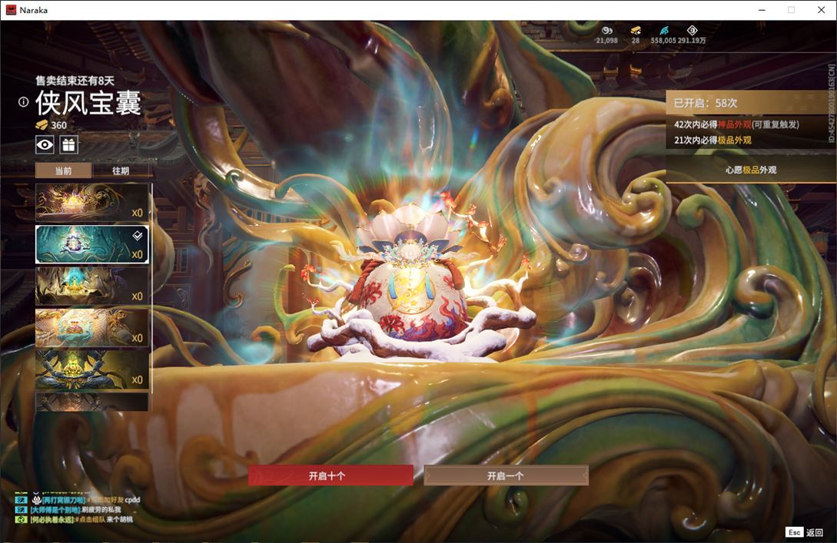Screen dimensions: 837x543
Task: Select the teal highlighted pouch thumbnail
Action: 91,244
